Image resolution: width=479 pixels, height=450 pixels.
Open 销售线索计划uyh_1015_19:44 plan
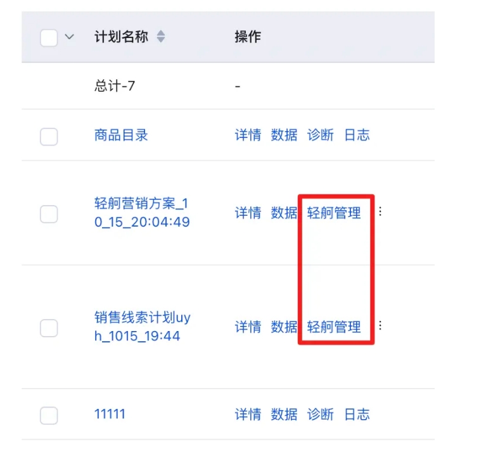click(x=143, y=327)
